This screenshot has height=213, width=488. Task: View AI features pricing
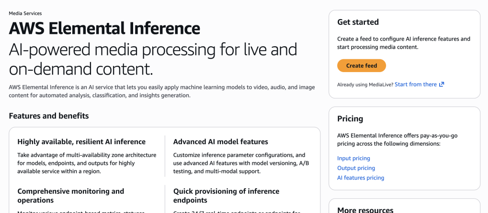(x=361, y=178)
